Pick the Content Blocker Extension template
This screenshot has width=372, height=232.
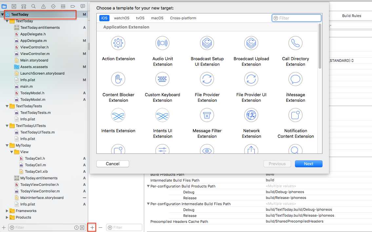click(x=118, y=87)
